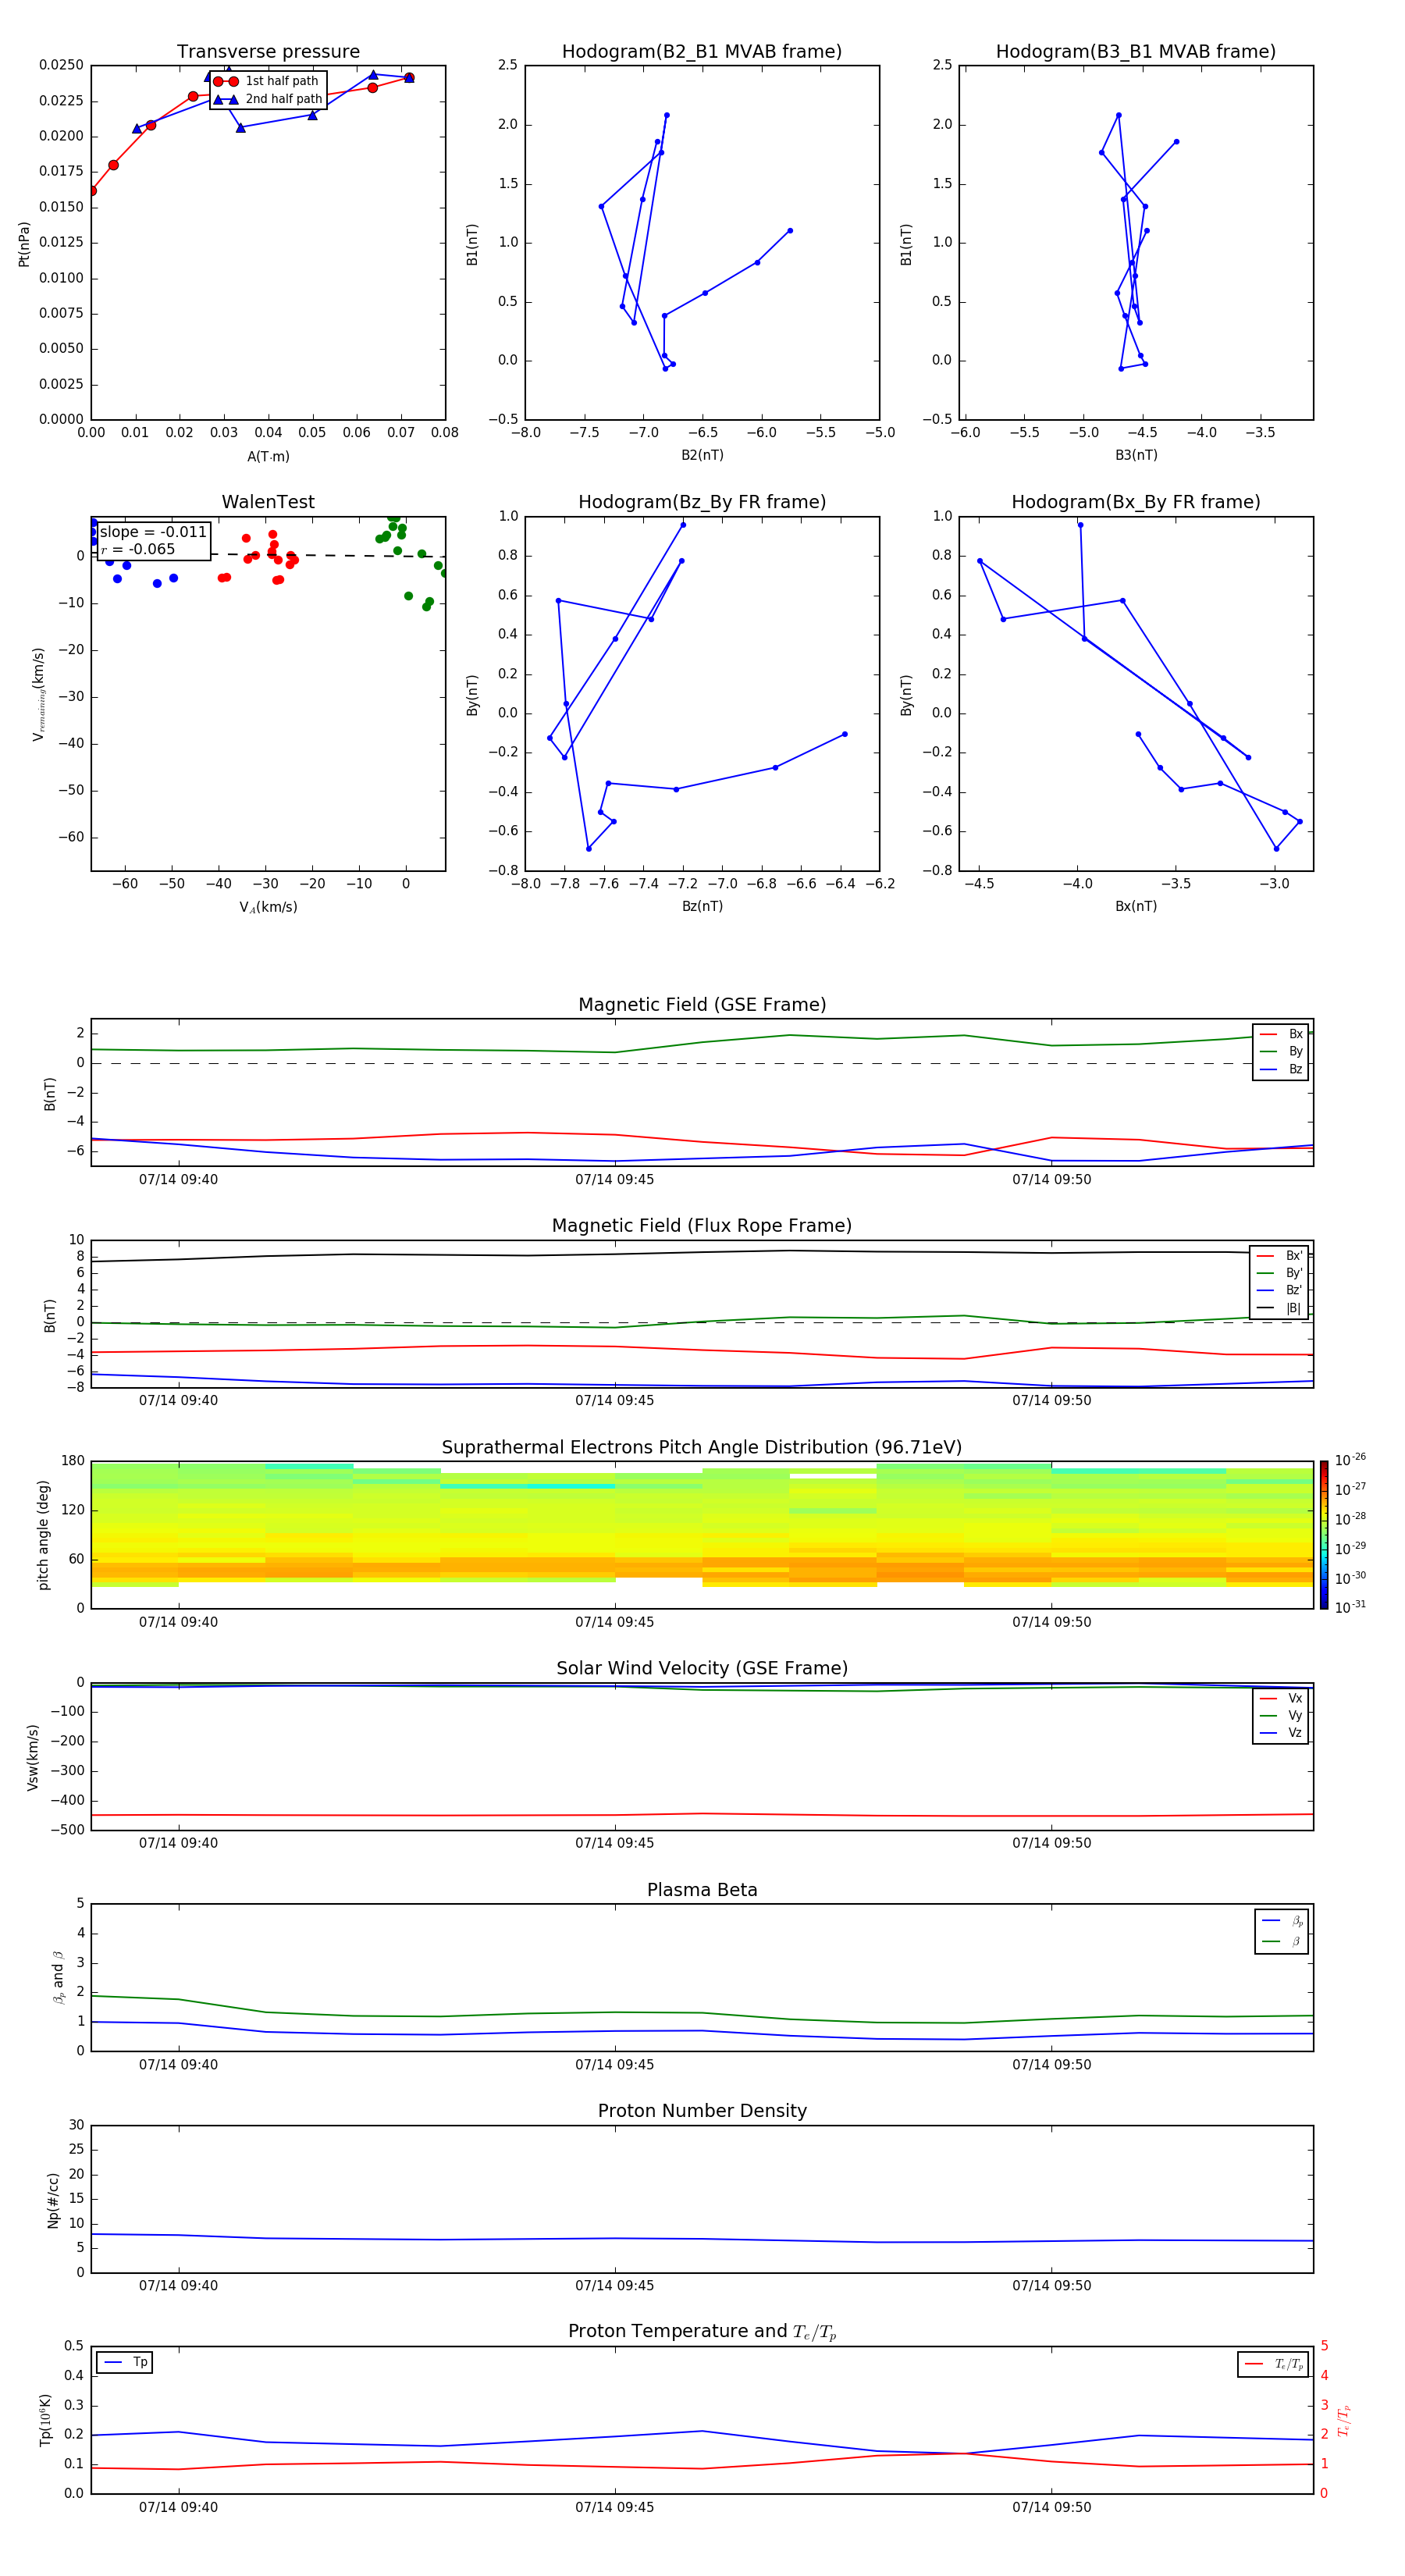Click the 'Np(#/cc)' axis label
Image resolution: width=1405 pixels, height=2576 pixels.
[x=53, y=2200]
